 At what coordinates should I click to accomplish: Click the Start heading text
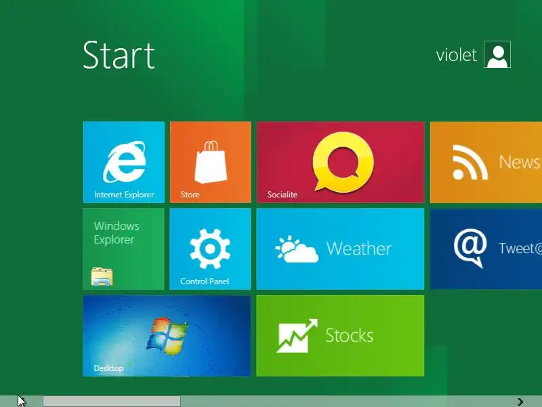[119, 55]
